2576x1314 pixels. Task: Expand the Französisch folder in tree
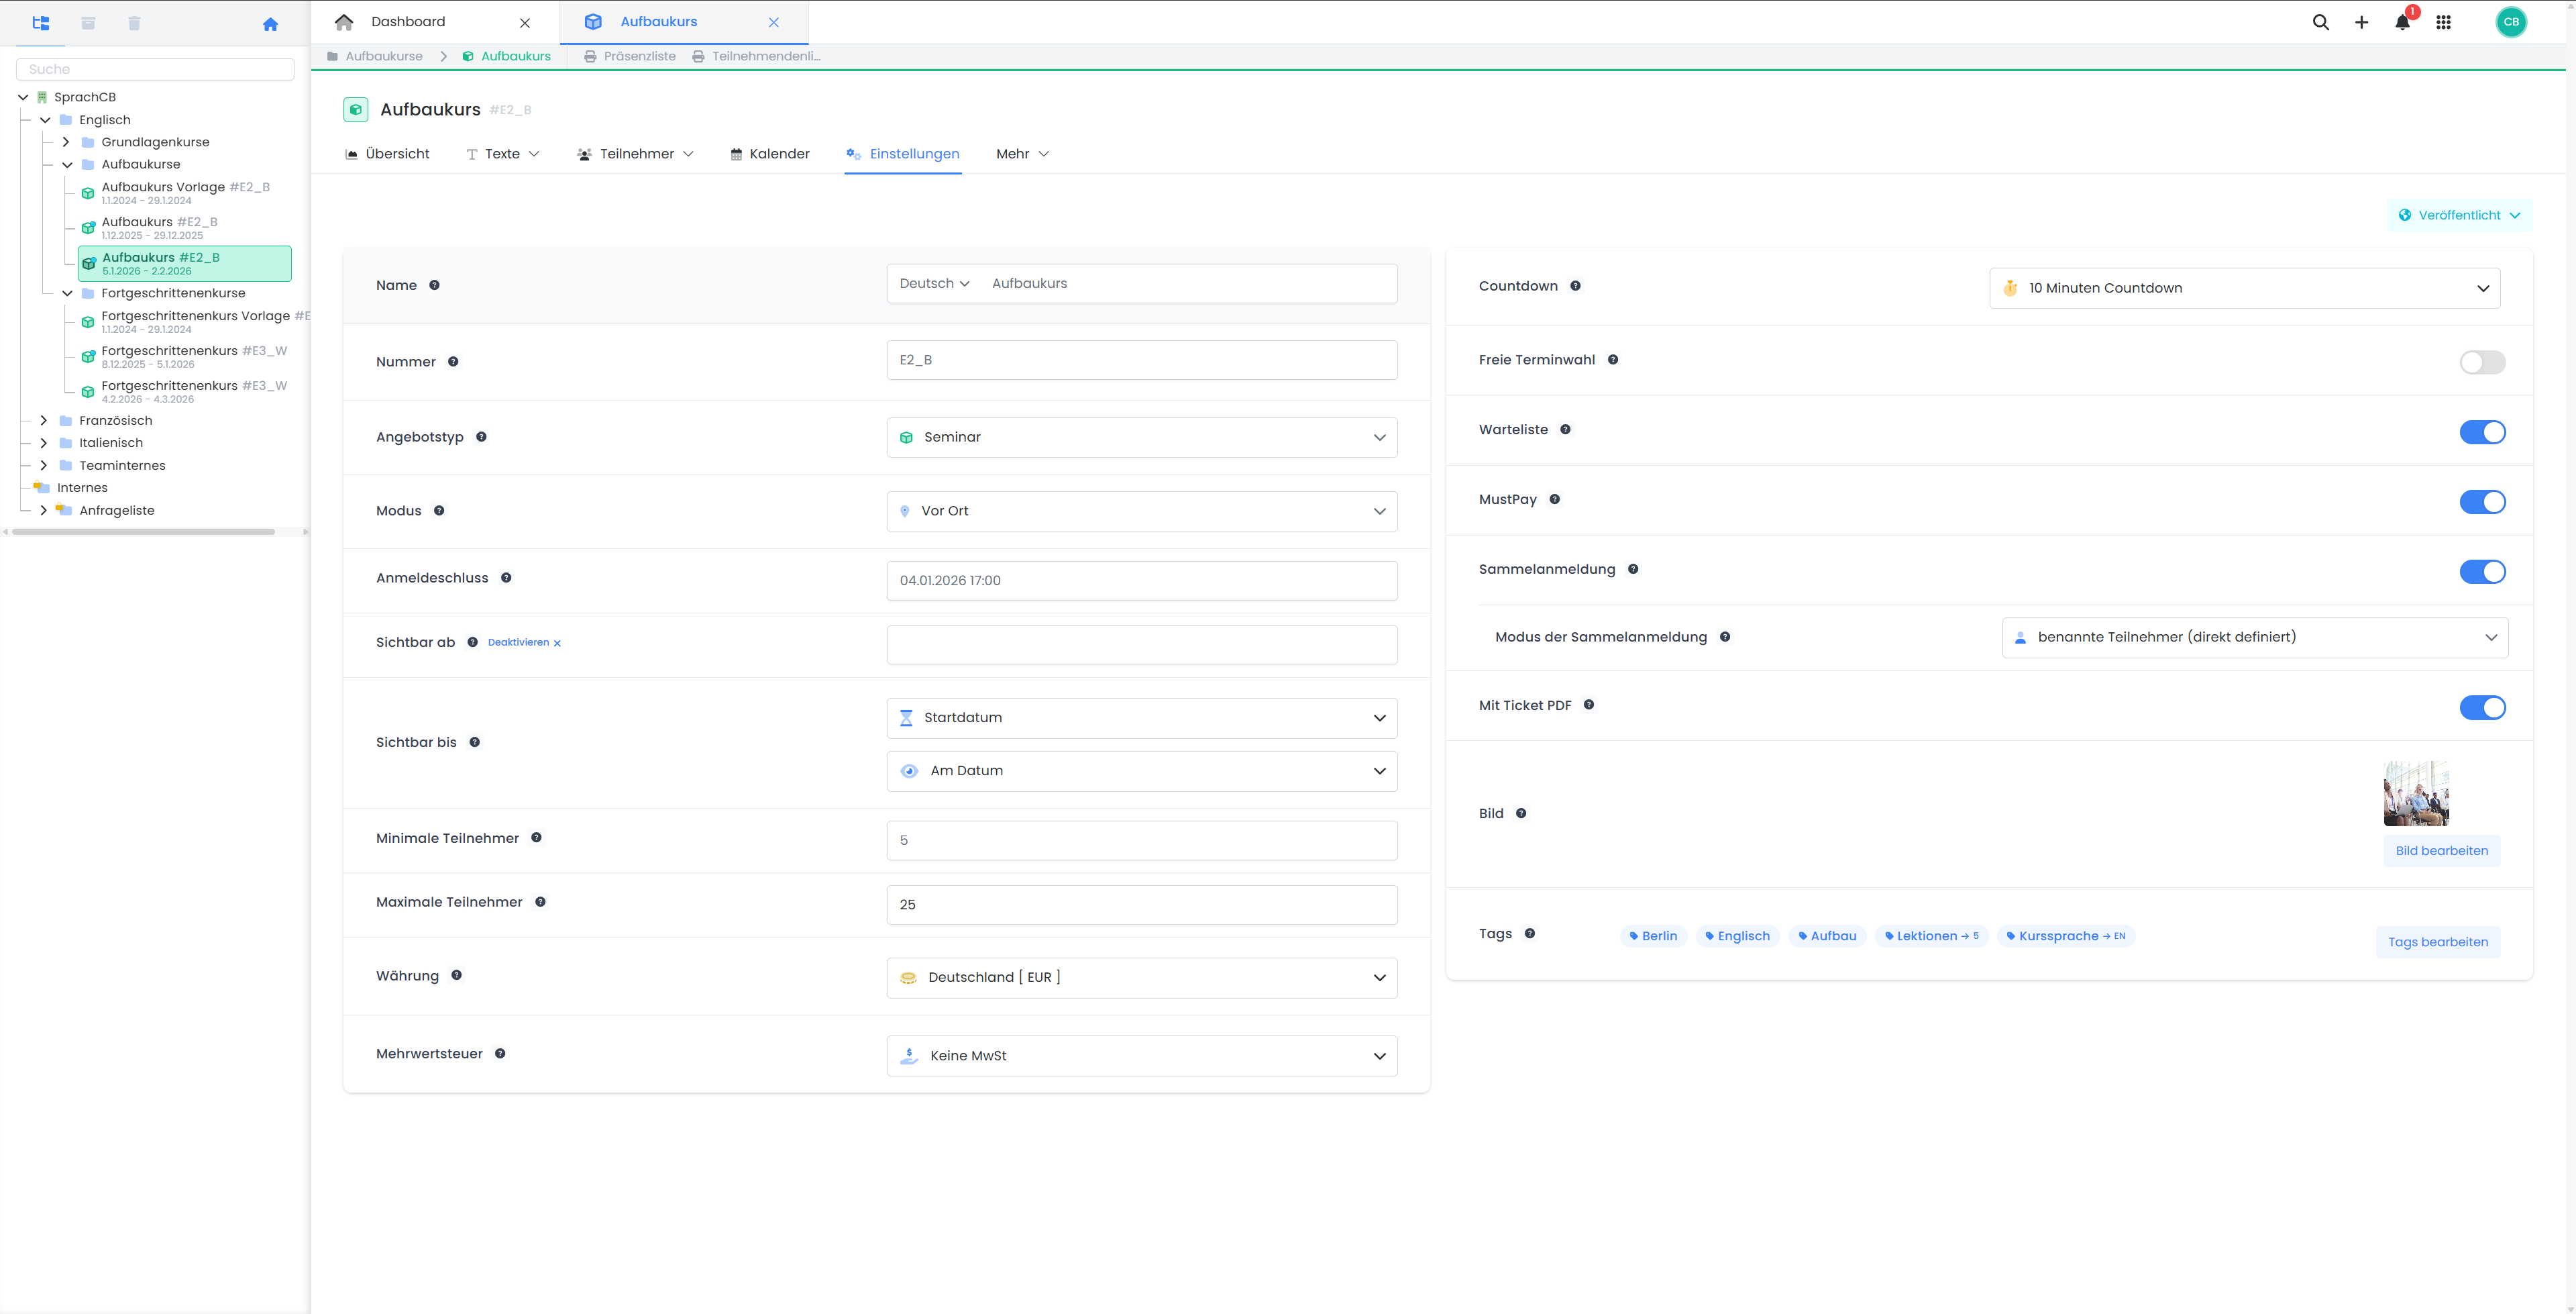[x=44, y=420]
